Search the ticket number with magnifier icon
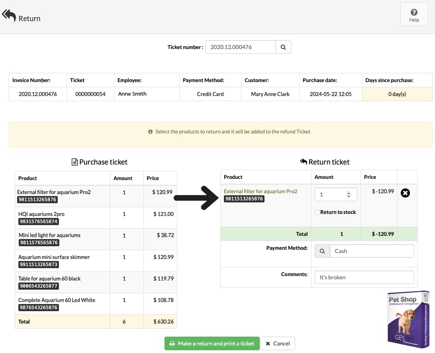 [283, 47]
